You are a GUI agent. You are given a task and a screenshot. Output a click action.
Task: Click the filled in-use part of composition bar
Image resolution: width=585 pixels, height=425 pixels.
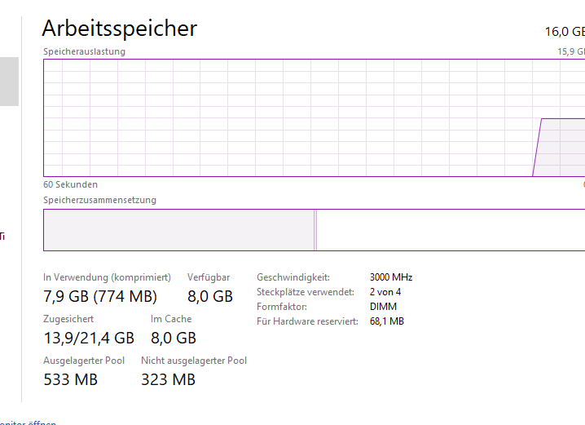(178, 230)
